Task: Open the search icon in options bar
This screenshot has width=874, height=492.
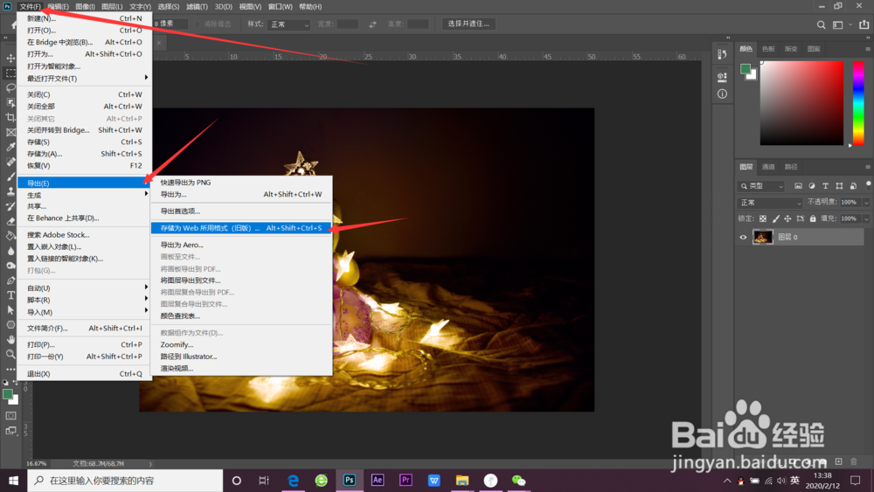Action: tap(821, 24)
